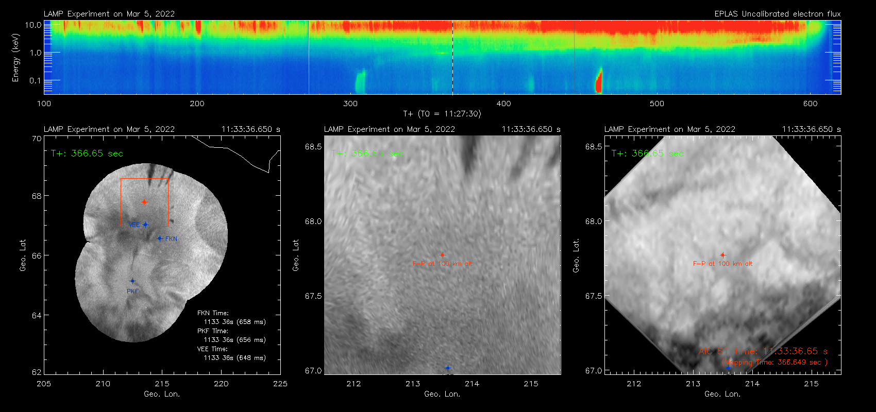
Task: Click the 'VEE Time:' label
Action: click(x=212, y=349)
